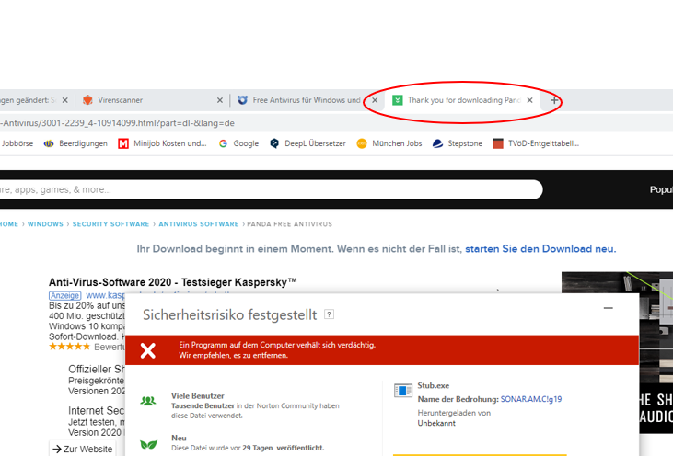
Task: Click the Heruntergeladen von Unbekannt text
Action: coord(454,418)
